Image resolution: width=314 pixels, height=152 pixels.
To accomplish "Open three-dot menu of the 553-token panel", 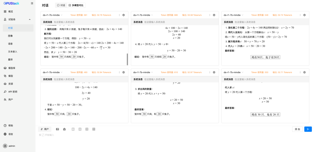I will coord(300,72).
